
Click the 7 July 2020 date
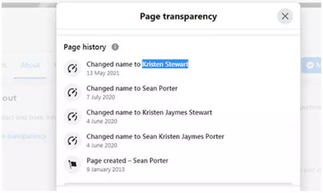point(100,97)
